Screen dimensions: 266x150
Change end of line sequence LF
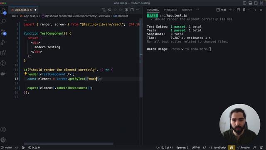pos(204,147)
